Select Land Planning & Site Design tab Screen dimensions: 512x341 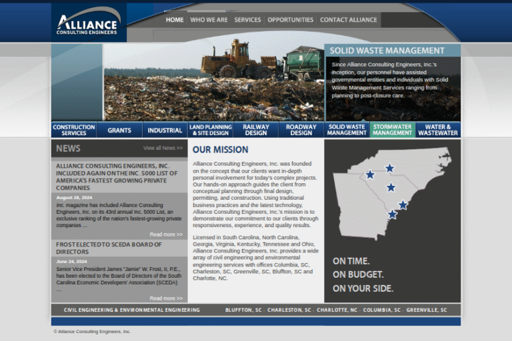(x=210, y=130)
